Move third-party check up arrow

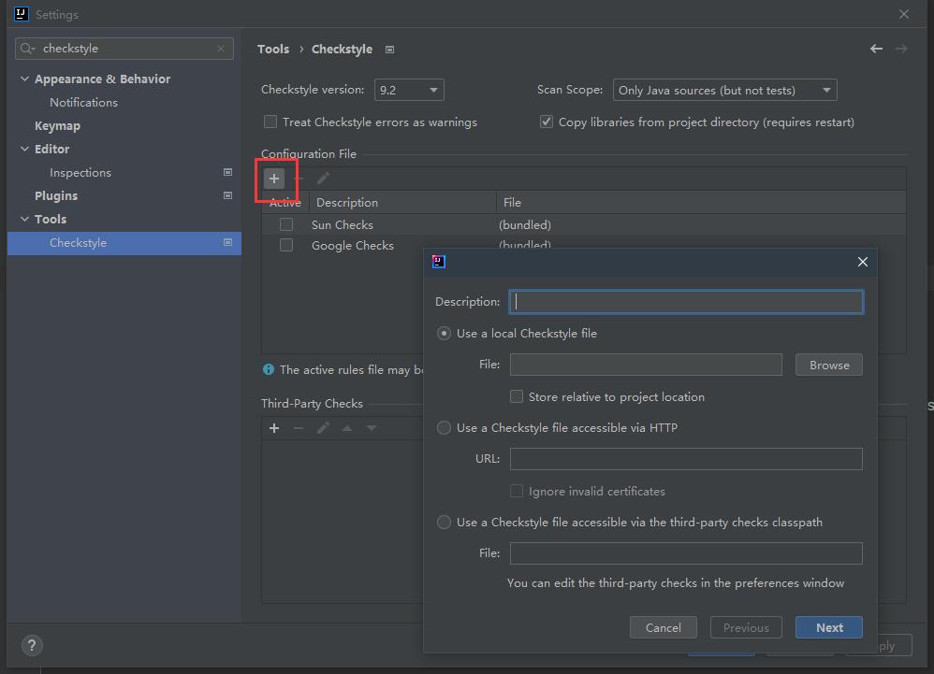click(347, 428)
